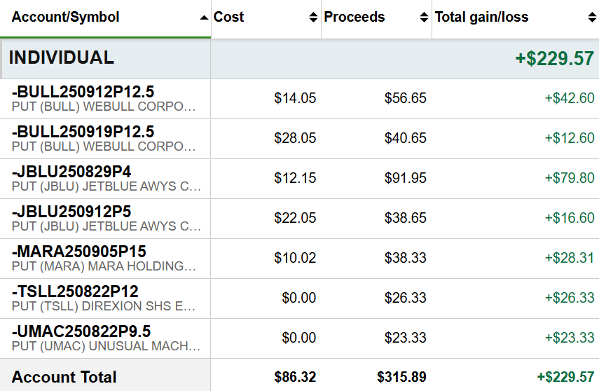
Task: Click the $91.95 proceeds cell
Action: tap(406, 178)
